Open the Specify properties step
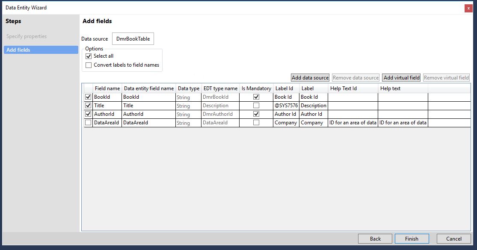The image size is (477, 250). pos(27,36)
